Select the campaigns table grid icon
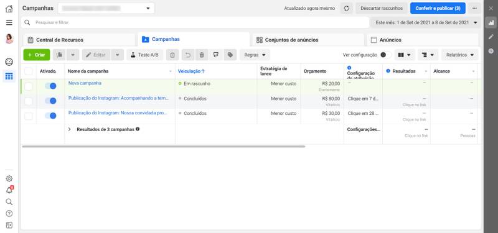The image size is (498, 233). coord(9,76)
